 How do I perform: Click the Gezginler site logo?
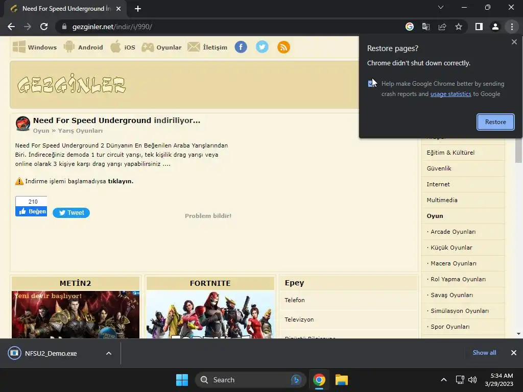tap(72, 83)
